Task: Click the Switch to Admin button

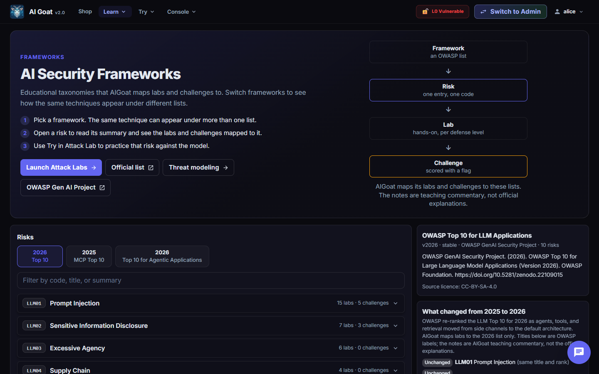Action: click(510, 12)
